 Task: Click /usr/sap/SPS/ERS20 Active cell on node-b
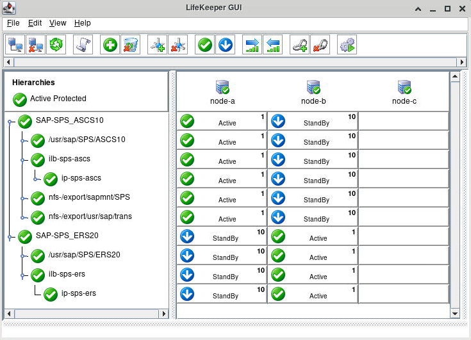313,255
